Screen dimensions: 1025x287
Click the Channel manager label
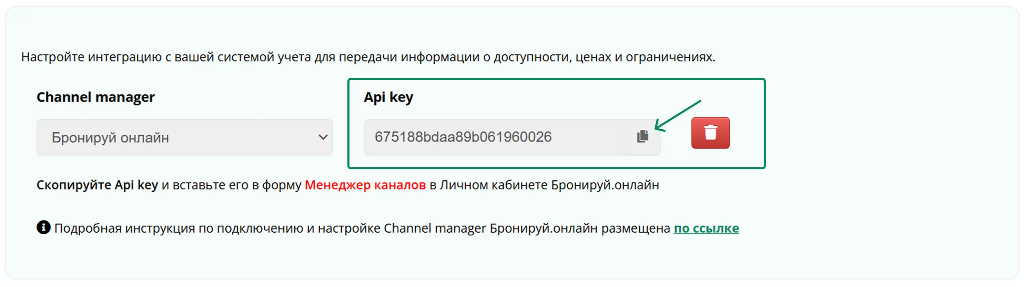[x=95, y=97]
